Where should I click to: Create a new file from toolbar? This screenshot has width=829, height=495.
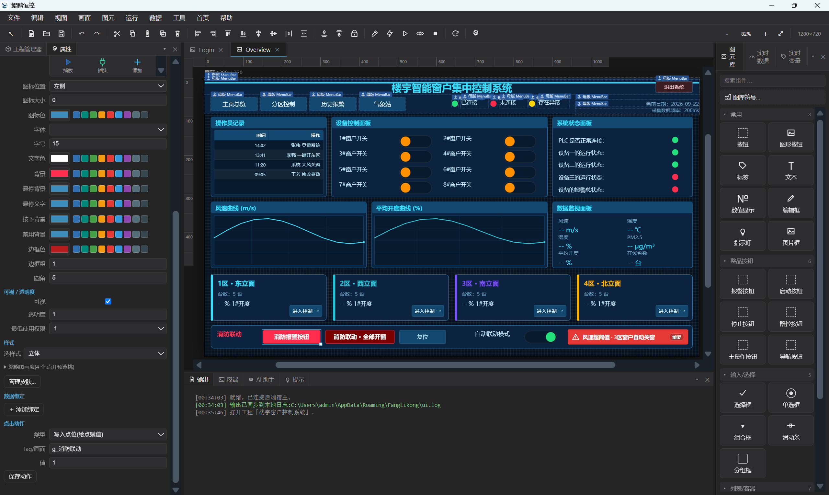point(31,34)
